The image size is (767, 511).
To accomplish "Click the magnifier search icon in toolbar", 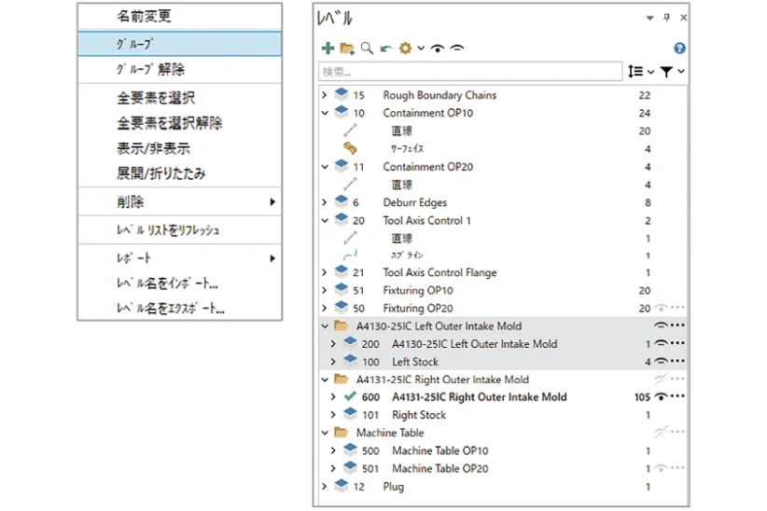I will (x=367, y=48).
